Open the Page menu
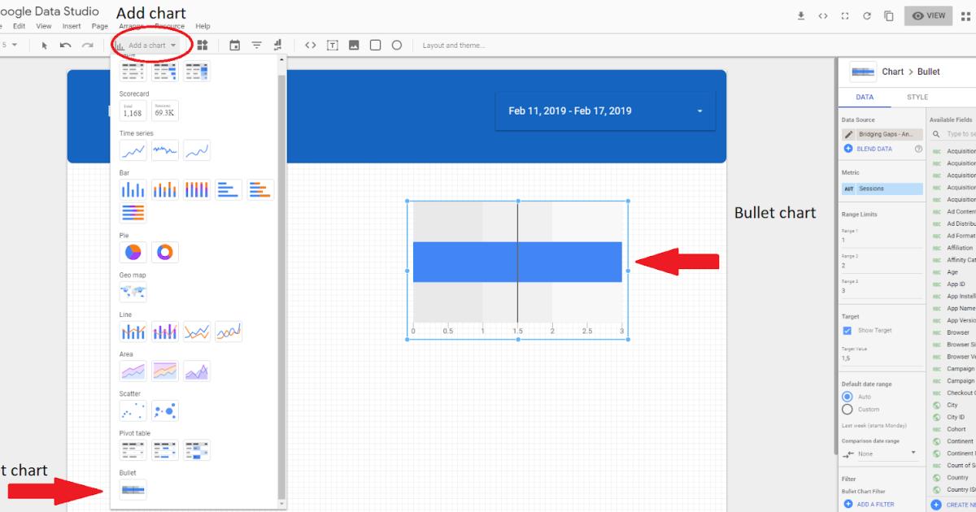 pos(99,26)
